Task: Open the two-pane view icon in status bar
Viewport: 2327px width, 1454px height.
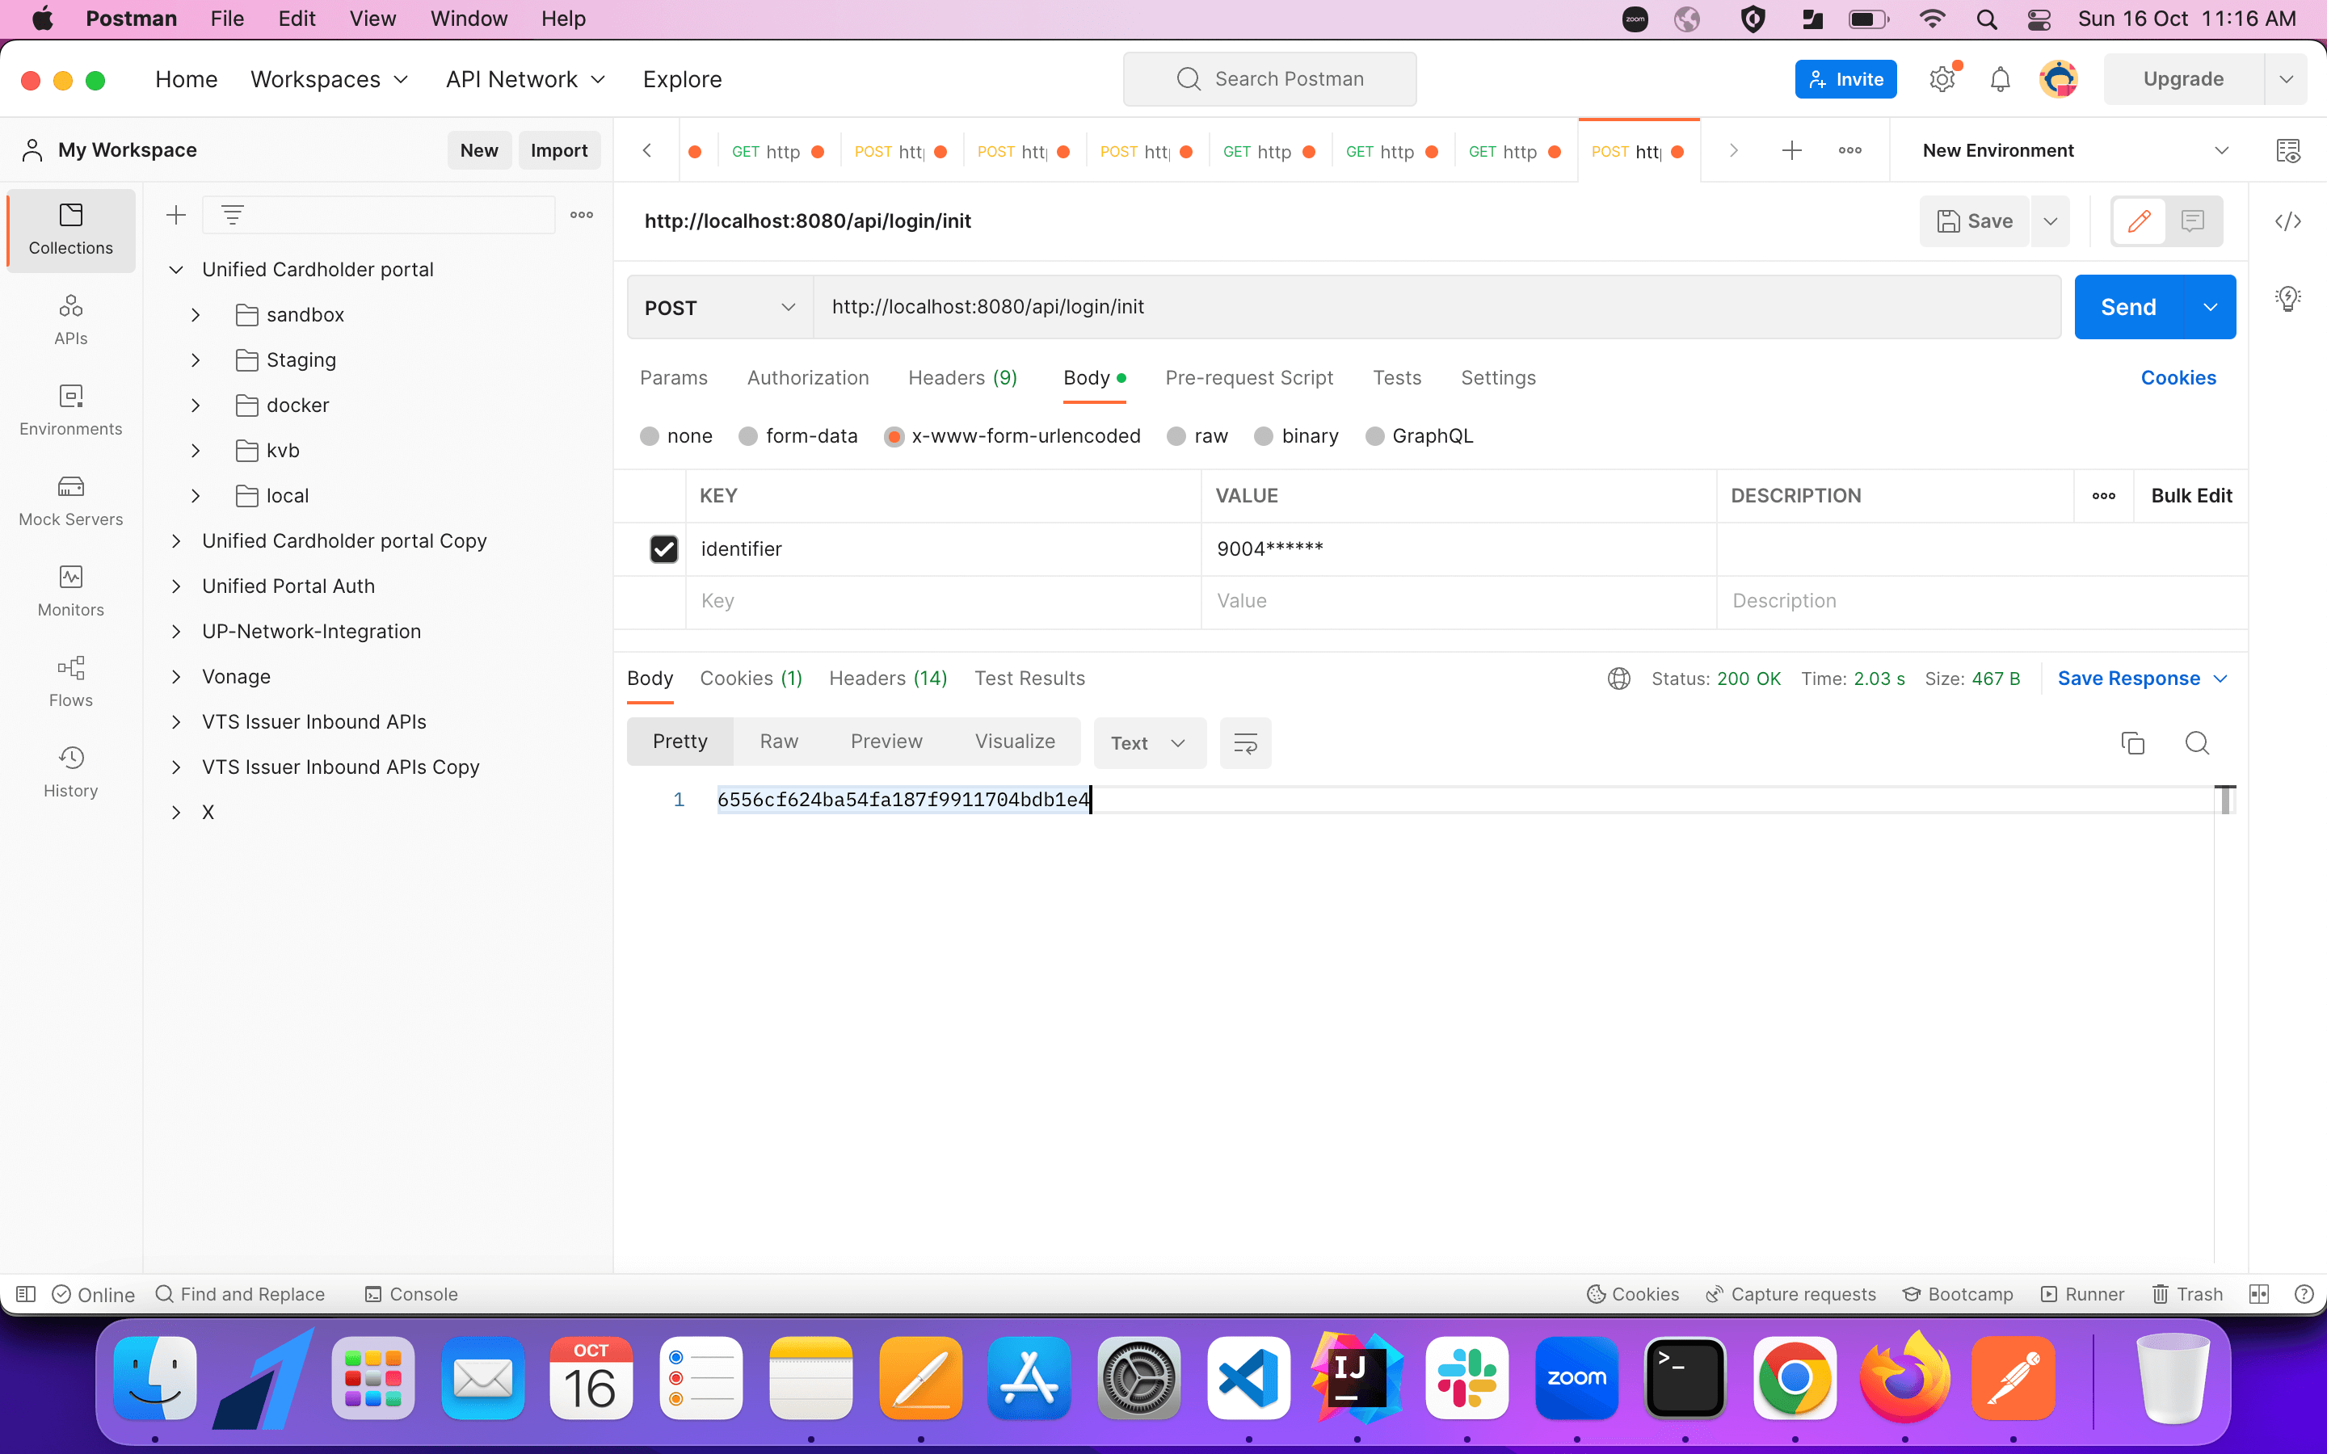Action: 2259,1294
